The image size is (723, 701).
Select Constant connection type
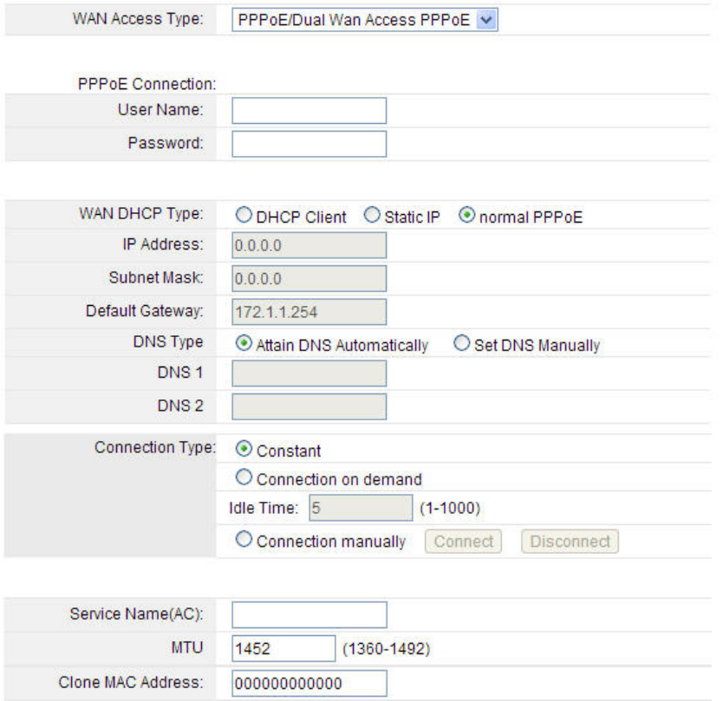tap(244, 449)
